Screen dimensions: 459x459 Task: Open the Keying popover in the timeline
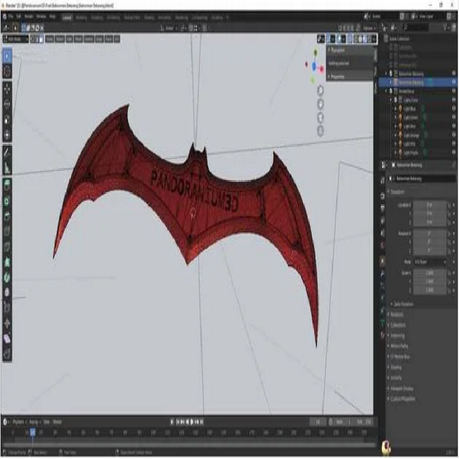(x=34, y=422)
